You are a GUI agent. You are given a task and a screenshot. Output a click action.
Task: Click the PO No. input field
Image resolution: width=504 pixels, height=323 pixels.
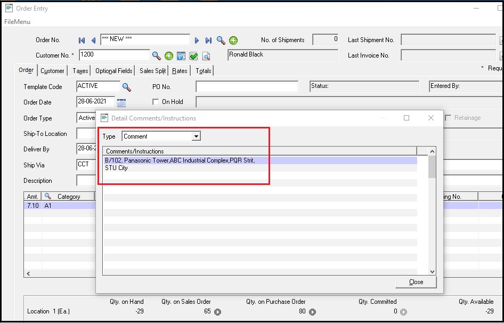tap(247, 86)
